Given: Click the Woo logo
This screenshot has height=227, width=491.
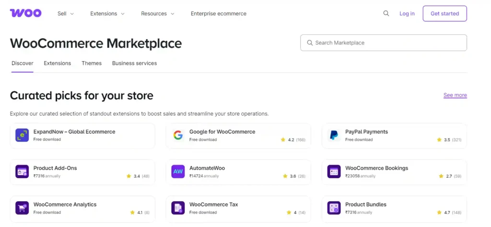Looking at the screenshot, I should 26,13.
